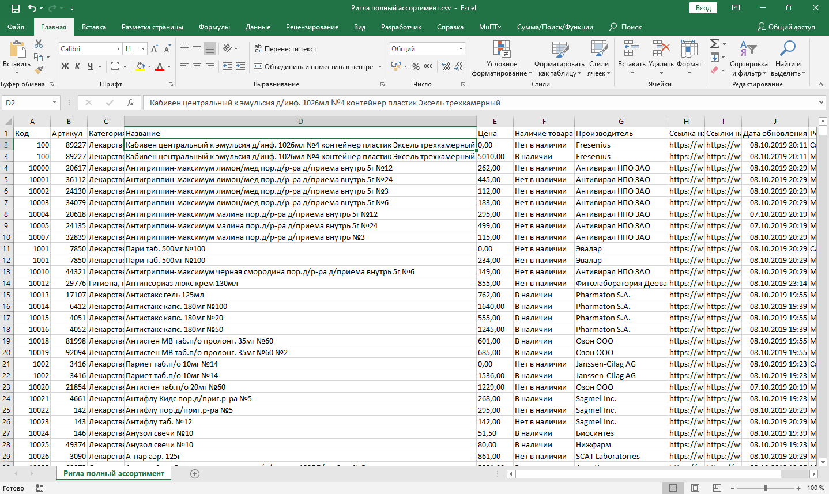Screen dimensions: 829x494
Task: Click Insert cells (Вставить) in Cells group
Action: pos(632,58)
